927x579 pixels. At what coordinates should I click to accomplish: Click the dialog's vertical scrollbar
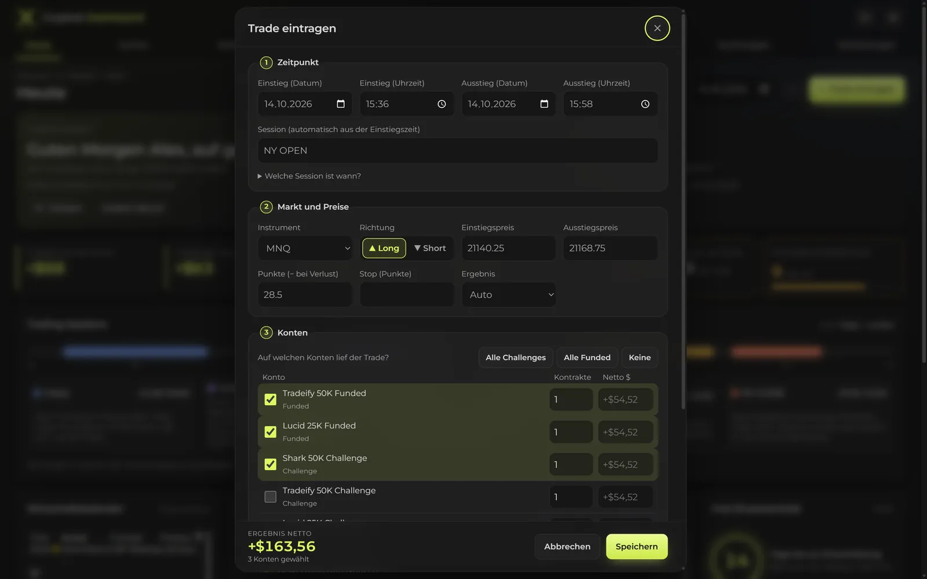point(684,211)
